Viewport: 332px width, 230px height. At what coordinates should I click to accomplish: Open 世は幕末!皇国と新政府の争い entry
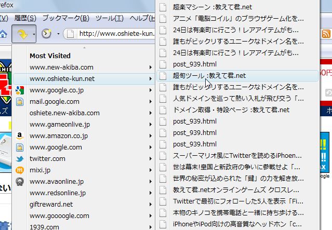pos(237,167)
